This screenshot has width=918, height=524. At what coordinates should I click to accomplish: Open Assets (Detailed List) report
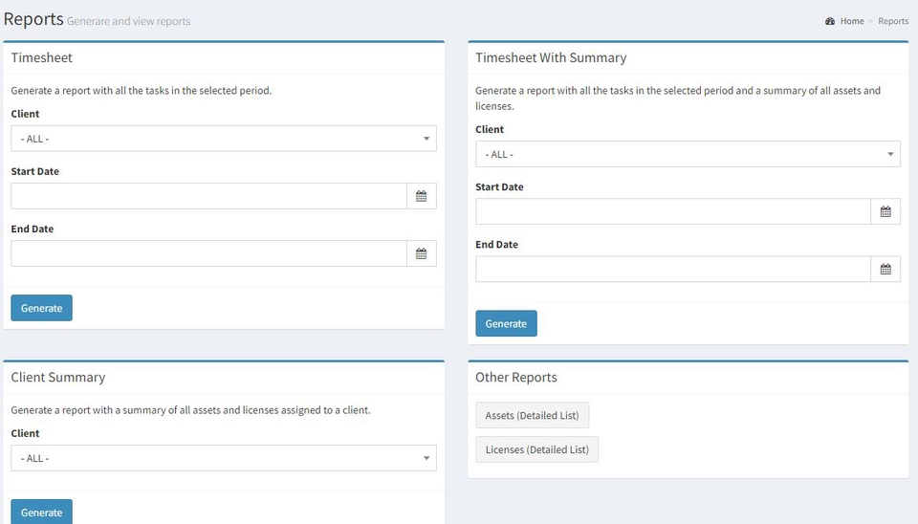533,415
